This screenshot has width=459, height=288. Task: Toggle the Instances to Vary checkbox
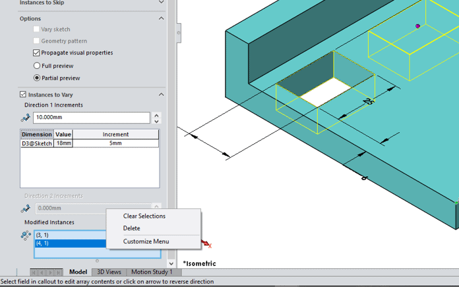24,95
